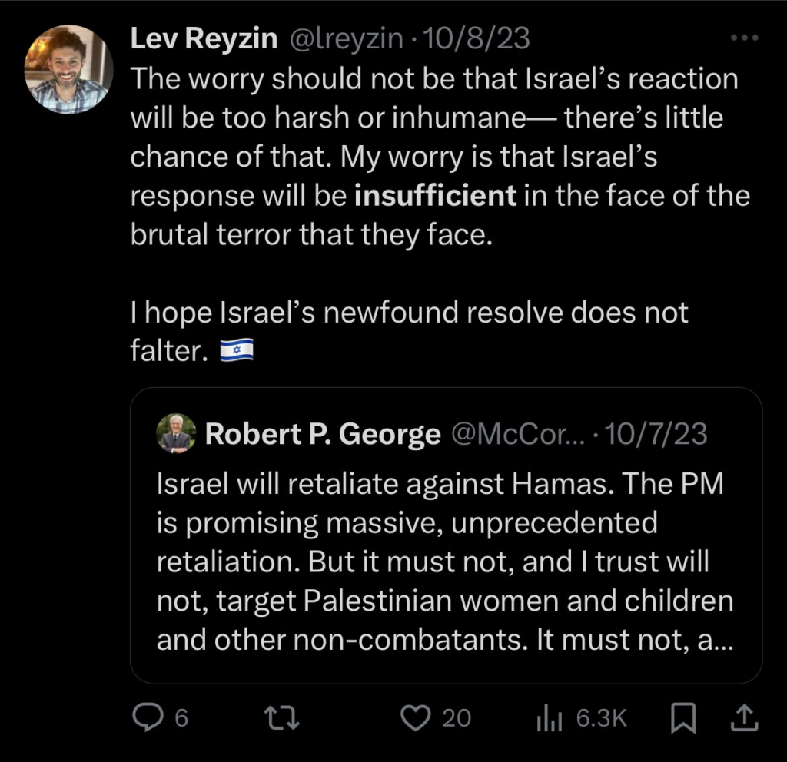Share the tweet via the upload icon
This screenshot has height=762, width=787.
point(745,717)
